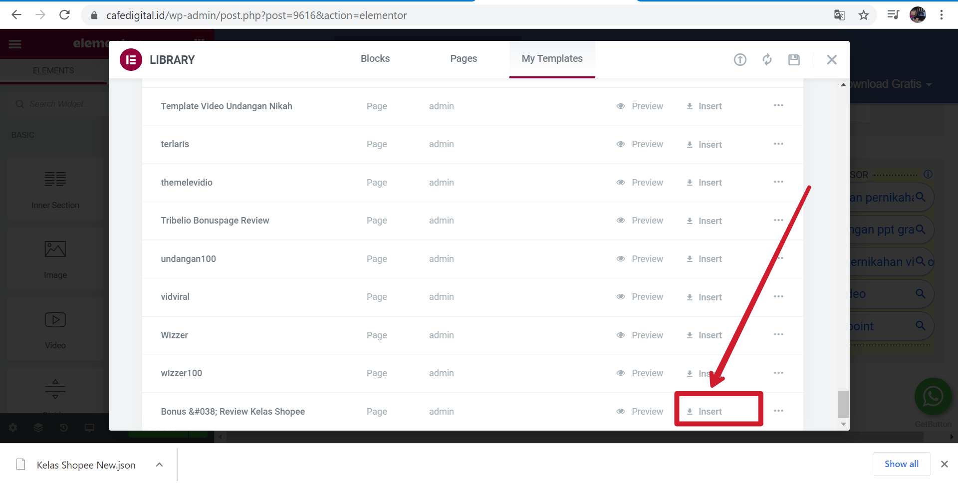Image resolution: width=958 pixels, height=485 pixels.
Task: Close the Elementor library dialog
Action: (x=831, y=60)
